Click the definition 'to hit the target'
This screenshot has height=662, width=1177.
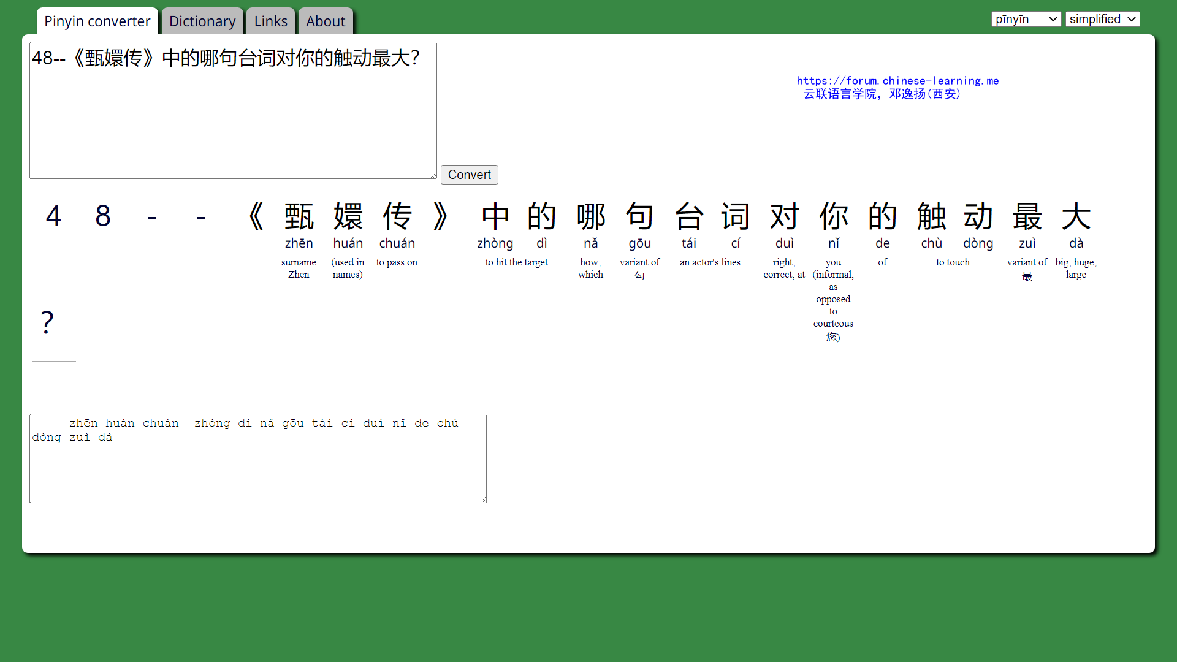pyautogui.click(x=517, y=262)
